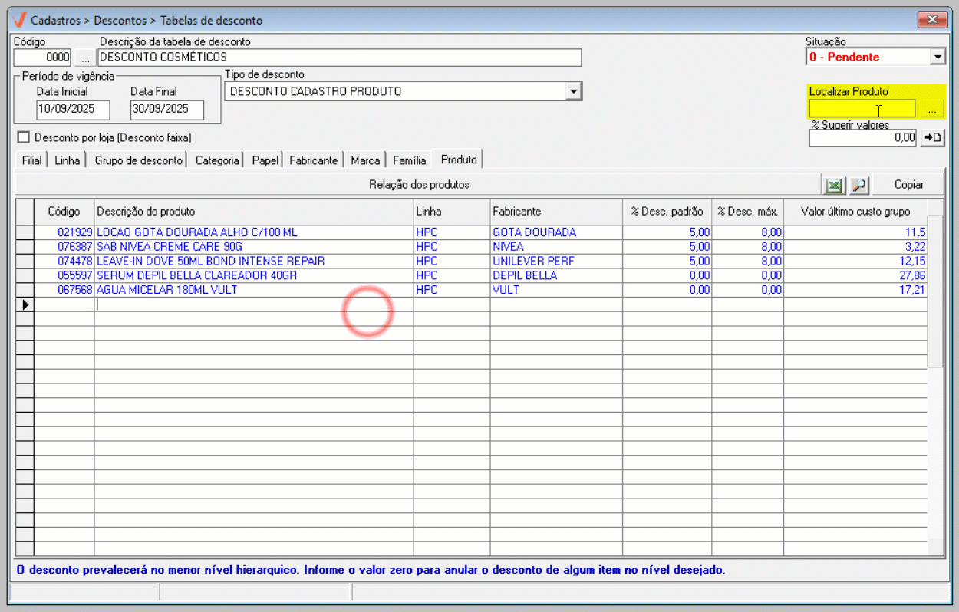Open product lookup ellipsis beside Localizar Produto
This screenshot has width=959, height=612.
coord(931,110)
